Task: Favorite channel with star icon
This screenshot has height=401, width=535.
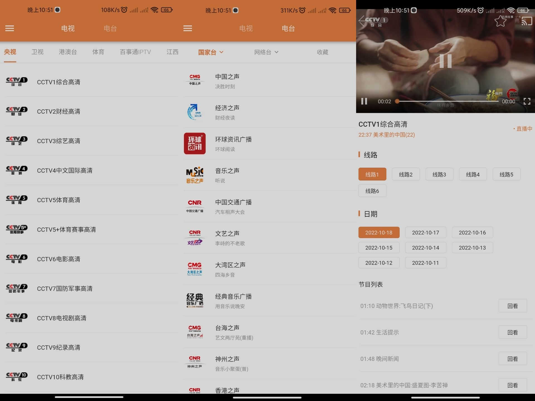Action: [x=500, y=21]
